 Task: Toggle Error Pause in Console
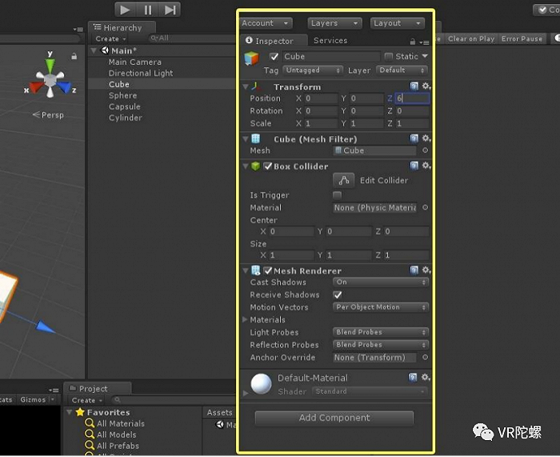pos(522,38)
